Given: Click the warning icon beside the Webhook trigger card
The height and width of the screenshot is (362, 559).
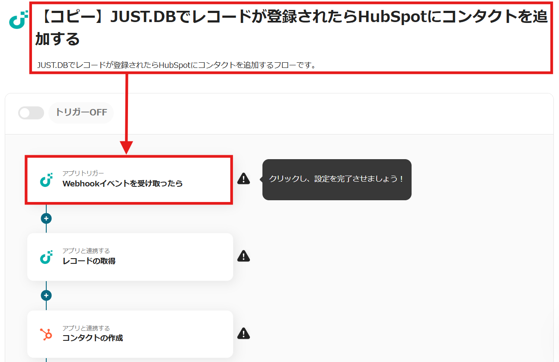Looking at the screenshot, I should tap(243, 178).
